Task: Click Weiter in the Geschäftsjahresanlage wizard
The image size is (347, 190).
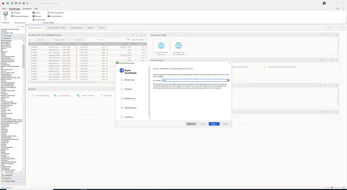Action: click(214, 124)
